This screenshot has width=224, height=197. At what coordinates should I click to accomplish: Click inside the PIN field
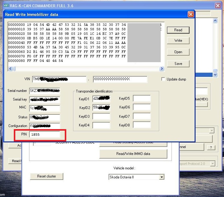pyautogui.click(x=45, y=135)
